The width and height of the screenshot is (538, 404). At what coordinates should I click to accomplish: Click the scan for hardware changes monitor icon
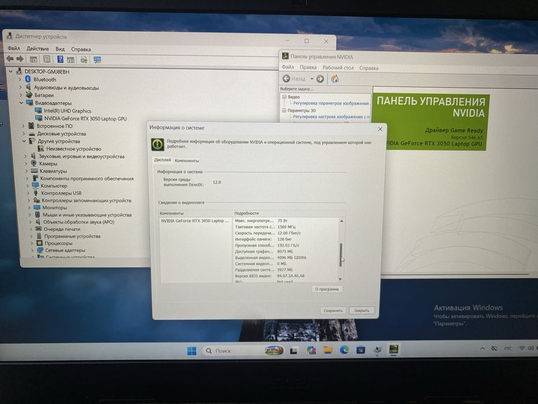97,60
